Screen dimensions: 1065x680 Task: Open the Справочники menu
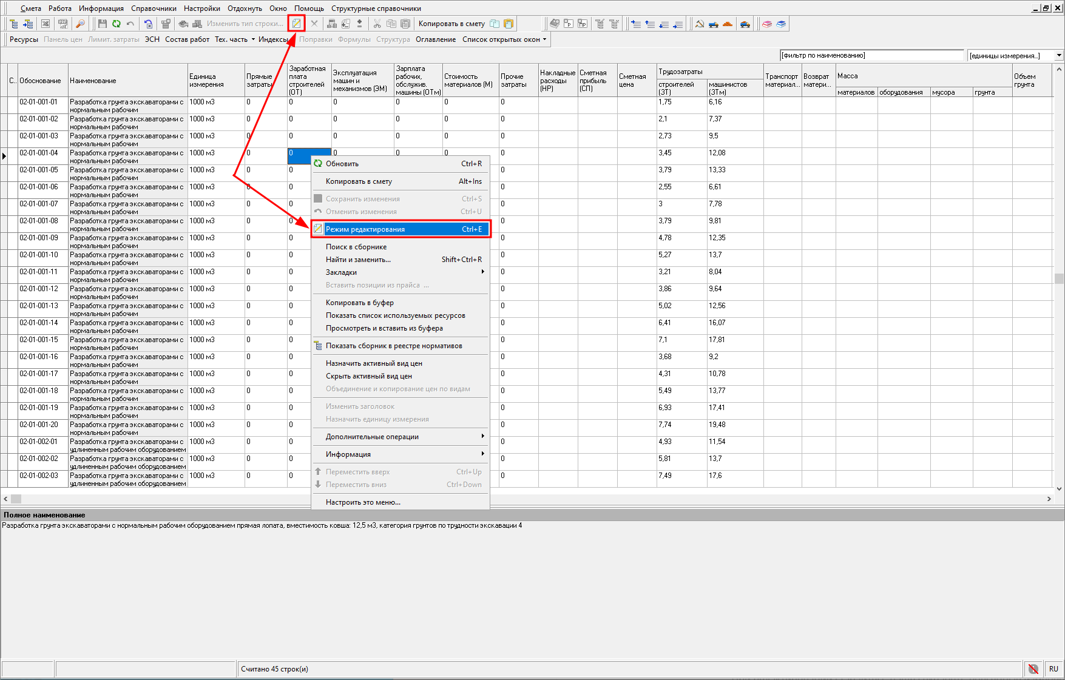click(x=154, y=8)
